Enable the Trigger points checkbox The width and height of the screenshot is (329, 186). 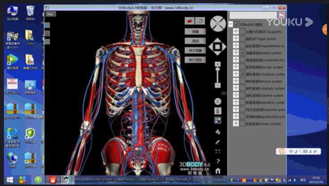pos(242,38)
